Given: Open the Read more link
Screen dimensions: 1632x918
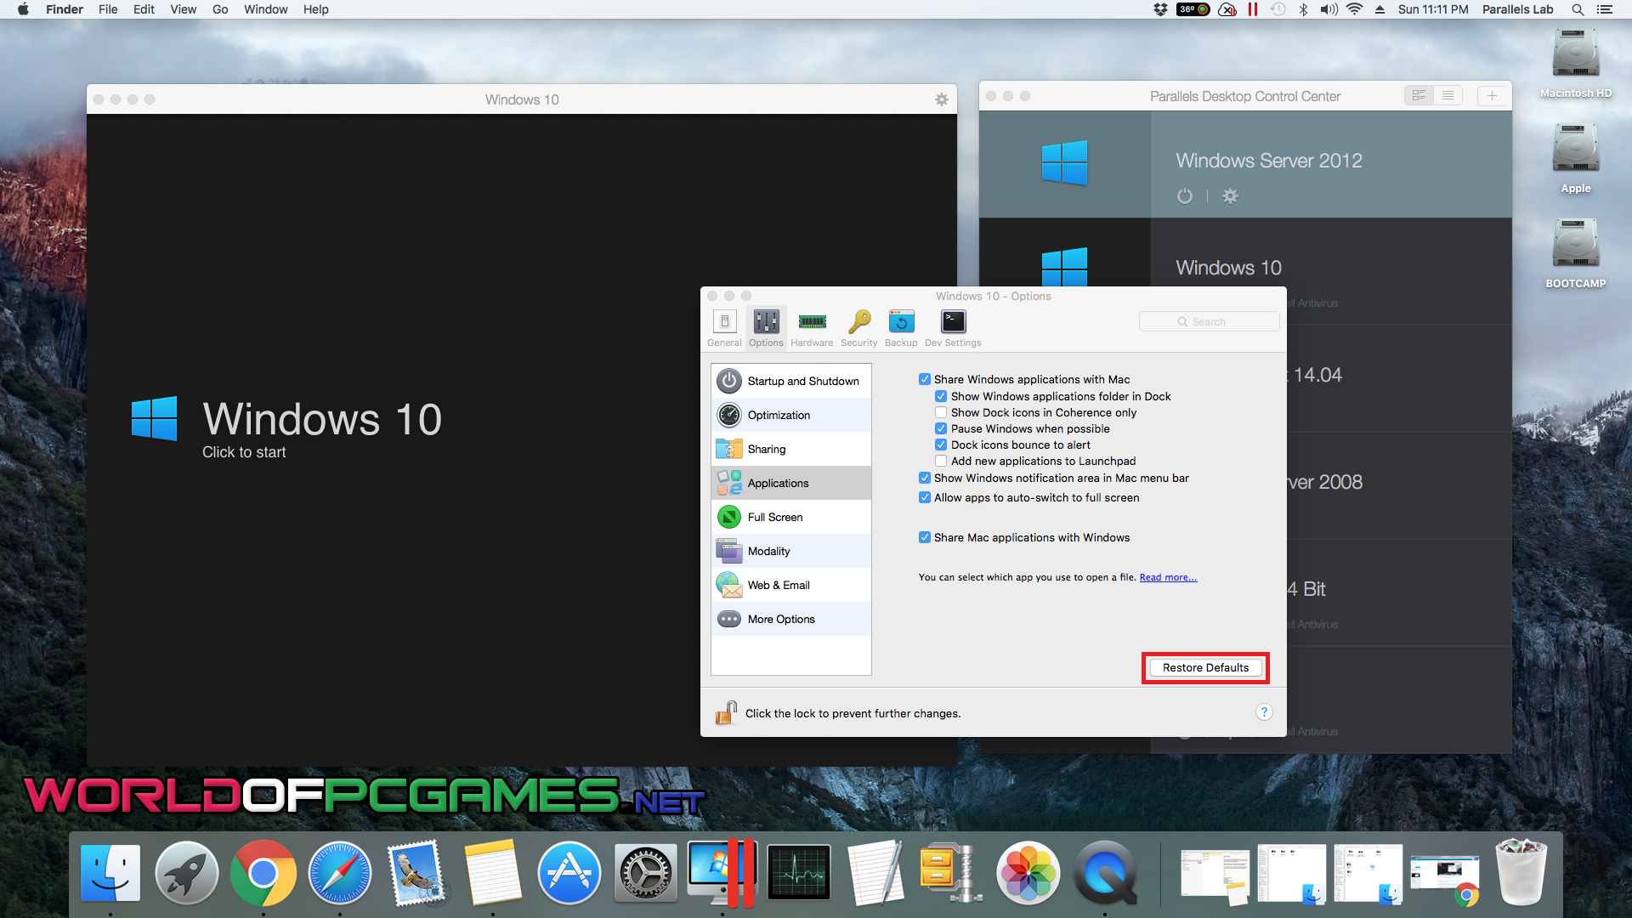Looking at the screenshot, I should point(1168,577).
